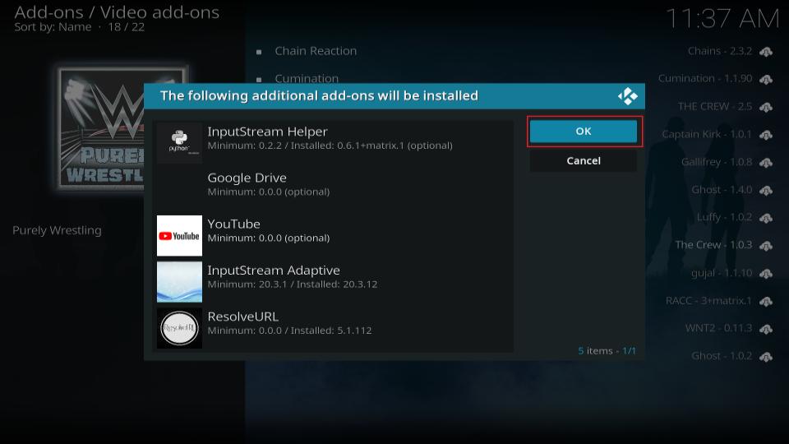This screenshot has height=444, width=789.
Task: Select Ghost - 1.4.0 repository label
Action: tap(722, 189)
